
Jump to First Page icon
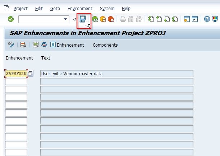coord(151,19)
